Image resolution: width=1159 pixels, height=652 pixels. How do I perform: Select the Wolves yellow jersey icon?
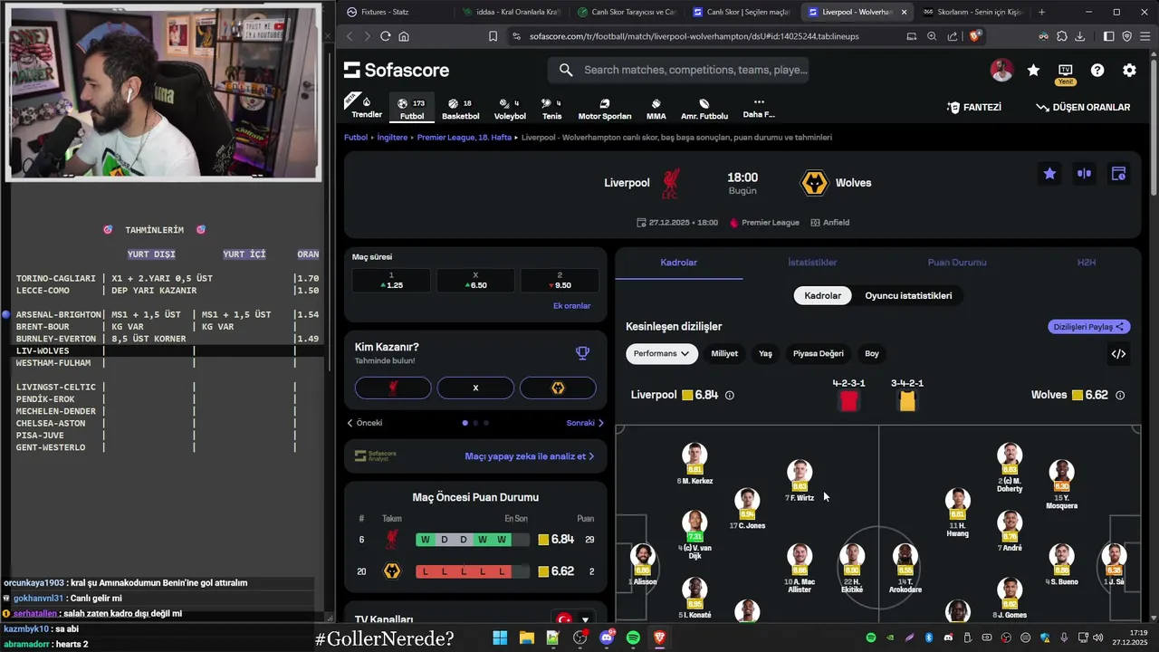907,401
